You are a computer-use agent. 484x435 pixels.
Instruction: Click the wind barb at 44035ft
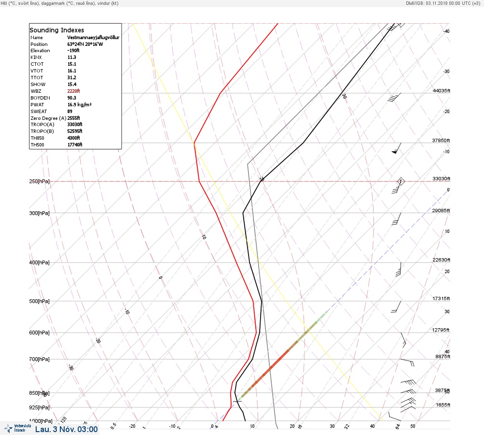click(x=394, y=97)
